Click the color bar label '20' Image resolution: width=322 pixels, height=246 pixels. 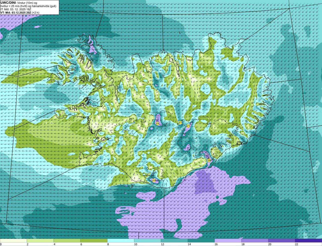[270, 244]
